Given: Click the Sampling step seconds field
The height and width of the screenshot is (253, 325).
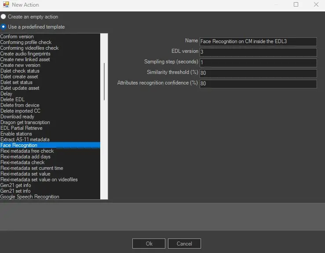Looking at the screenshot, I should [258, 62].
